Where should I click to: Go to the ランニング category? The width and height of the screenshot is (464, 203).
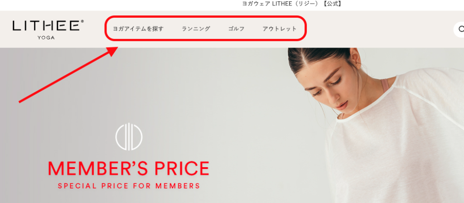tap(196, 29)
